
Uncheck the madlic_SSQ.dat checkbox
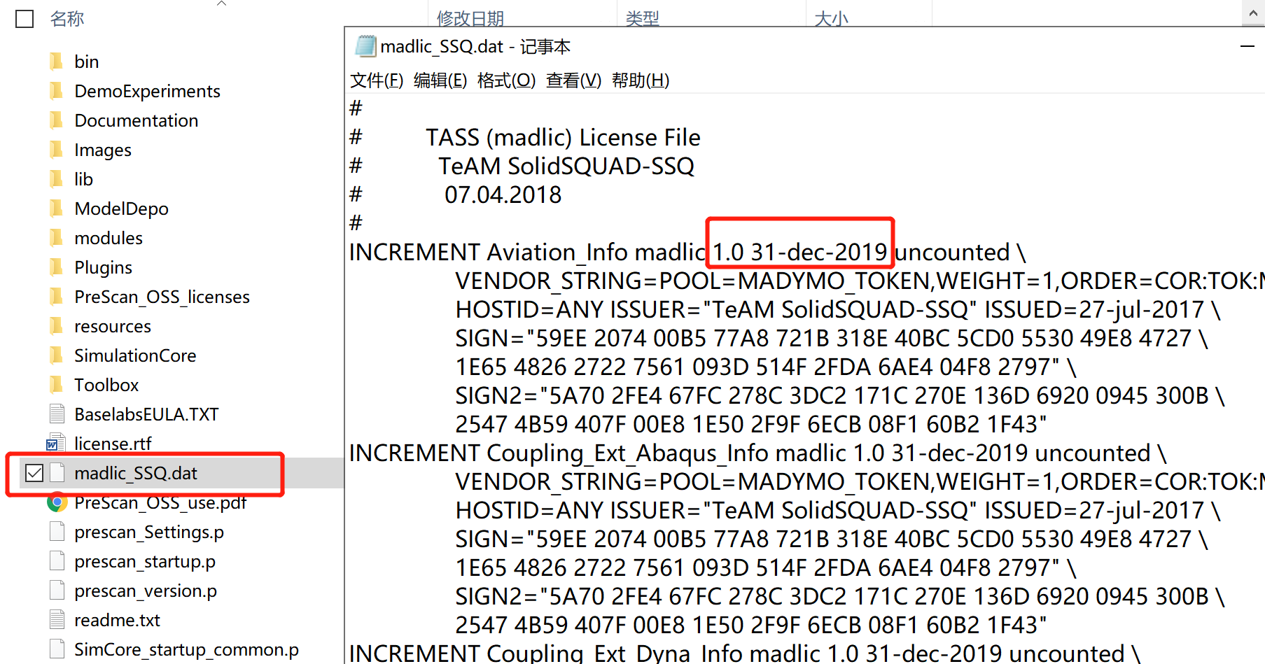pyautogui.click(x=34, y=473)
